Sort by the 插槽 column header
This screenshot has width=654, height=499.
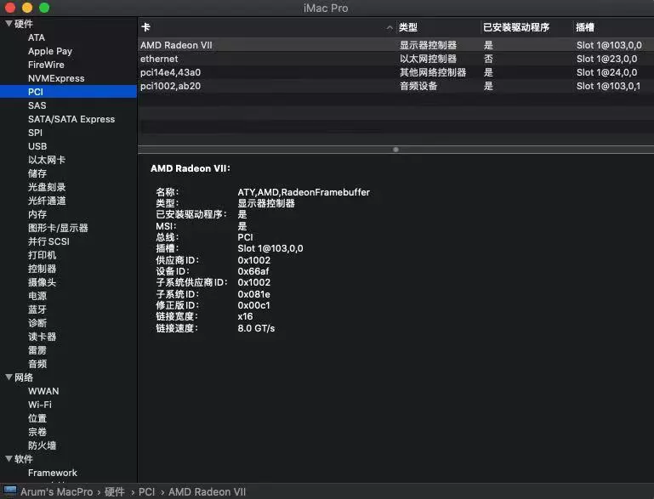click(585, 27)
